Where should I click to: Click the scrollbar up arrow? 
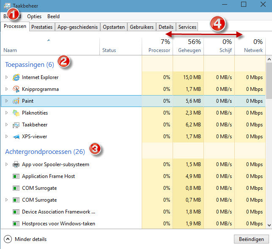269,60
